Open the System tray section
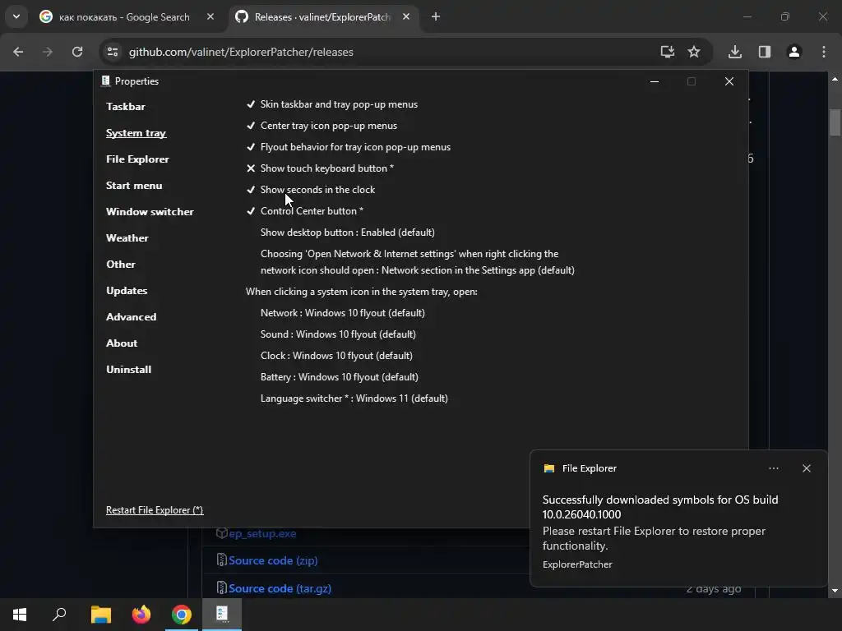Screen dimensions: 842x631 136,133
